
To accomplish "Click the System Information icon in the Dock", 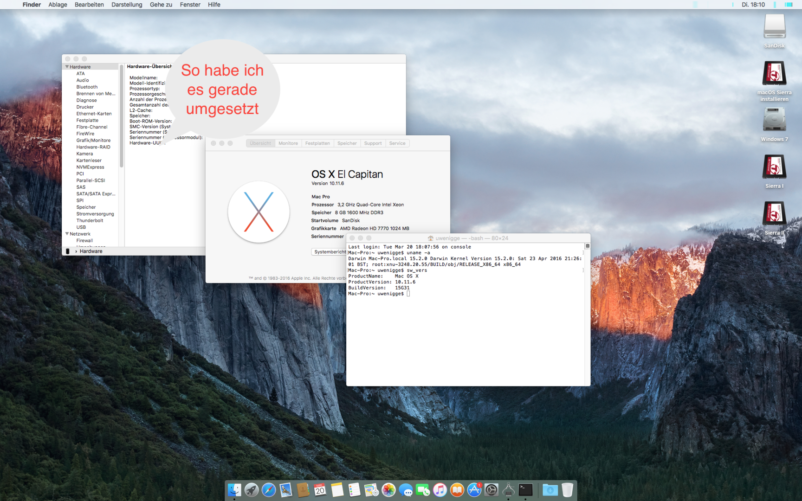I will point(509,490).
